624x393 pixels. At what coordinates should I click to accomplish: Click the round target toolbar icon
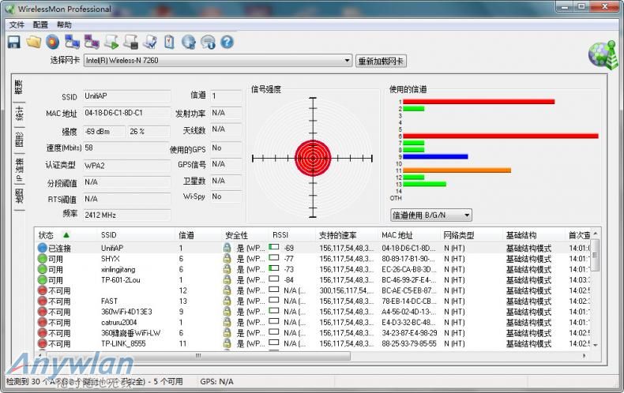point(52,42)
